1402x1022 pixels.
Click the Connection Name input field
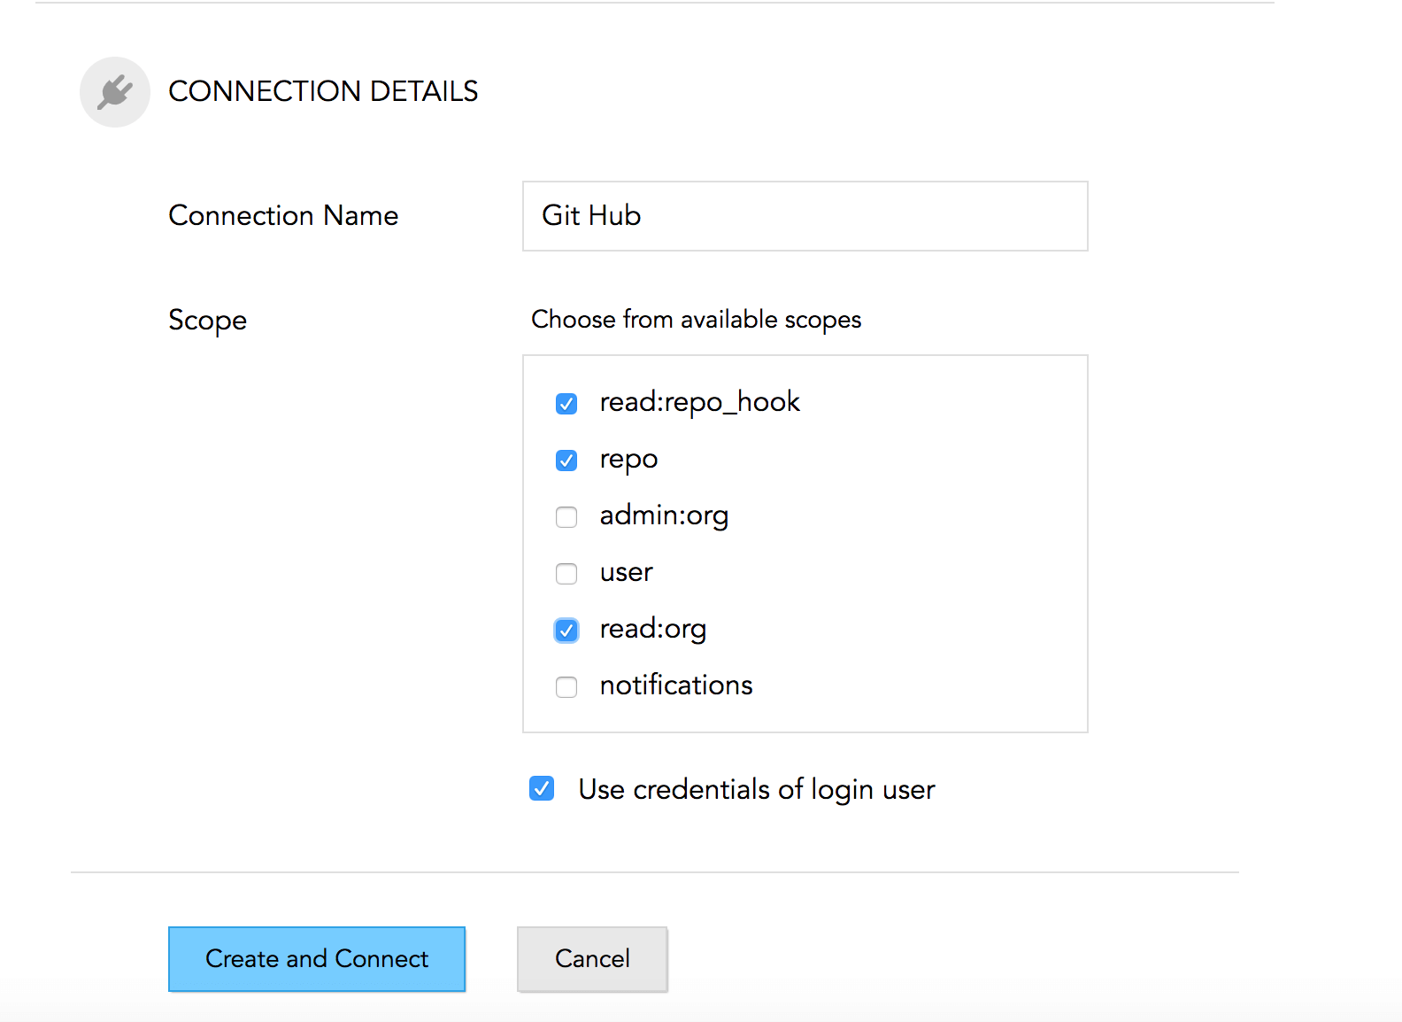click(805, 216)
